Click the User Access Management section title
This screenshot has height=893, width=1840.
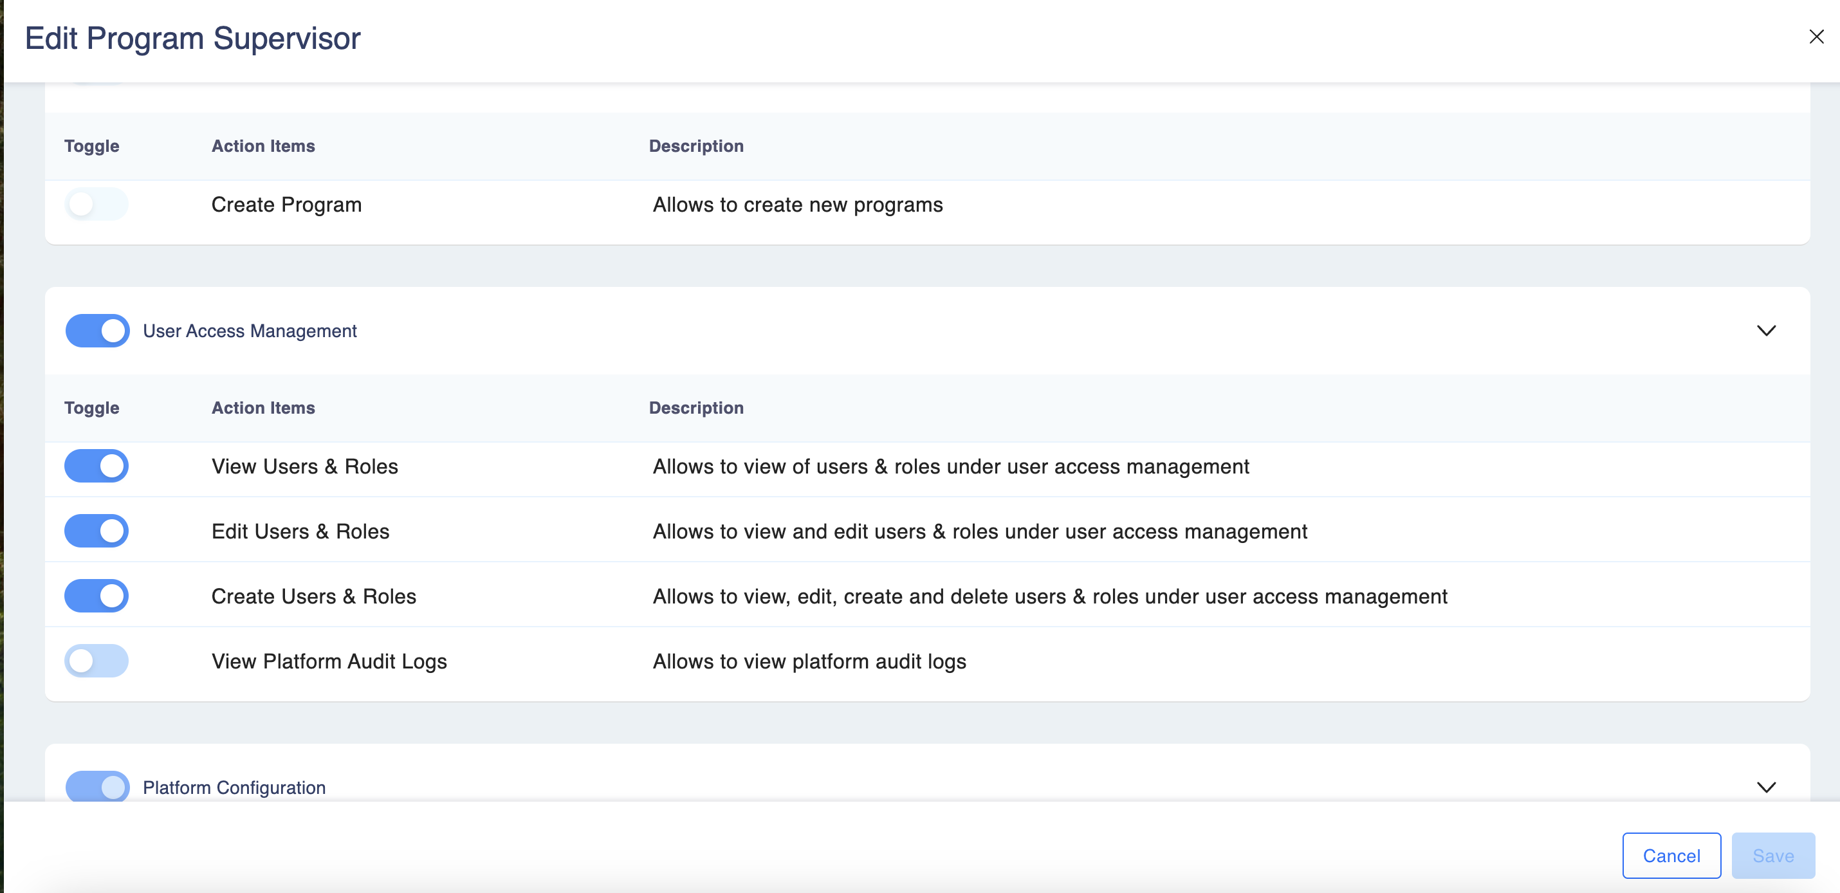pyautogui.click(x=249, y=331)
